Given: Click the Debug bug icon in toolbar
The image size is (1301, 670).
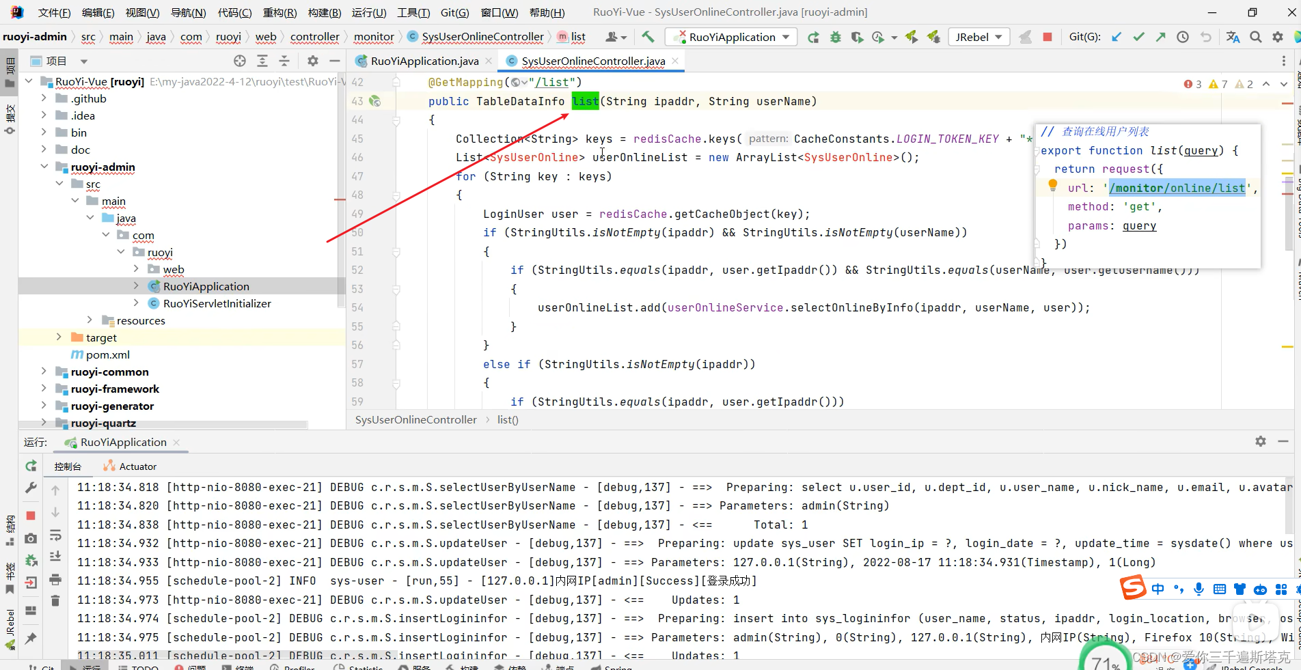Looking at the screenshot, I should tap(835, 37).
